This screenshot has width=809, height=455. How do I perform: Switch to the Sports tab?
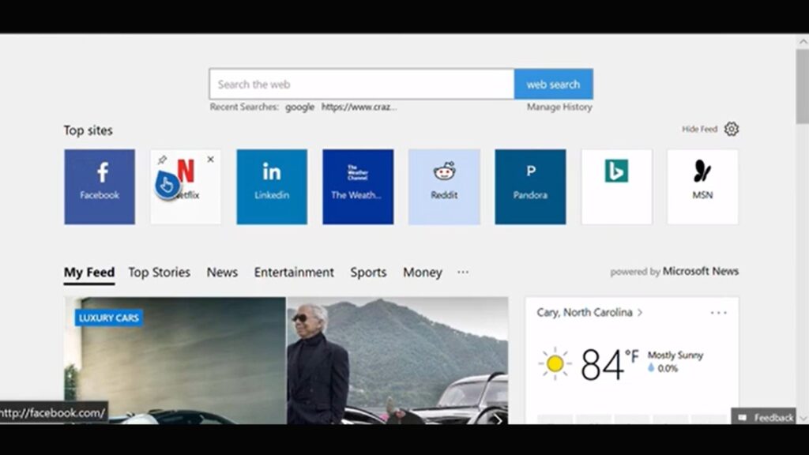click(368, 272)
